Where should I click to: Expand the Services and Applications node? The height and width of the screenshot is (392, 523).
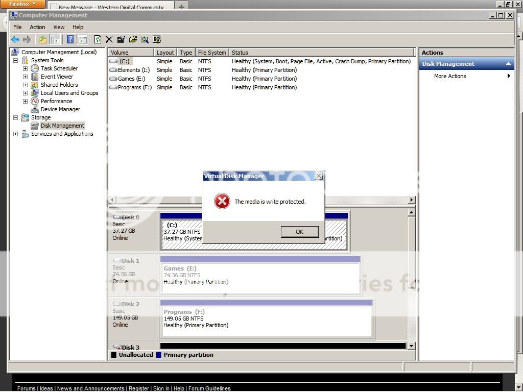point(15,134)
